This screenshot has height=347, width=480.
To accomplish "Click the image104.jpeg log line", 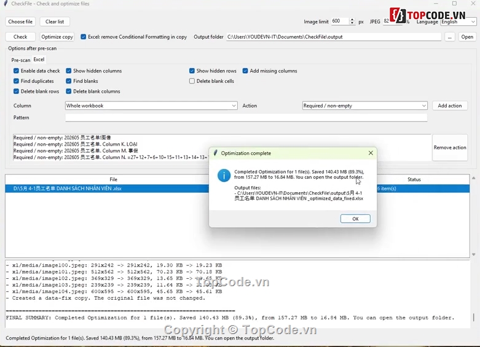I will 114,292.
